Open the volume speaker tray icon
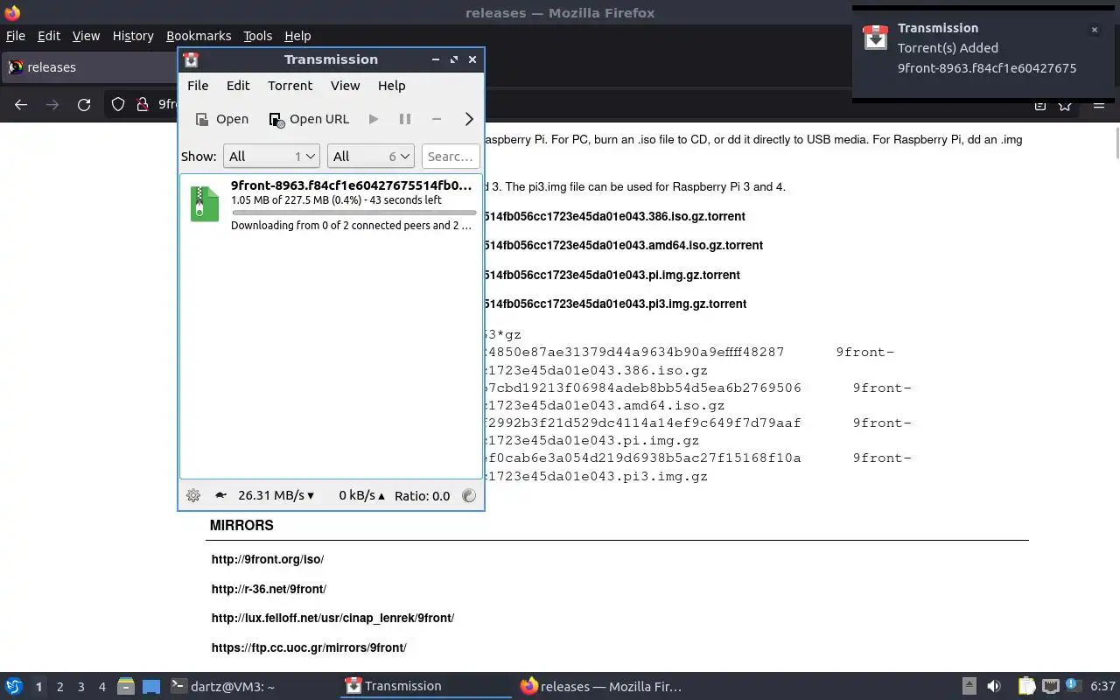The image size is (1120, 700). click(x=994, y=687)
